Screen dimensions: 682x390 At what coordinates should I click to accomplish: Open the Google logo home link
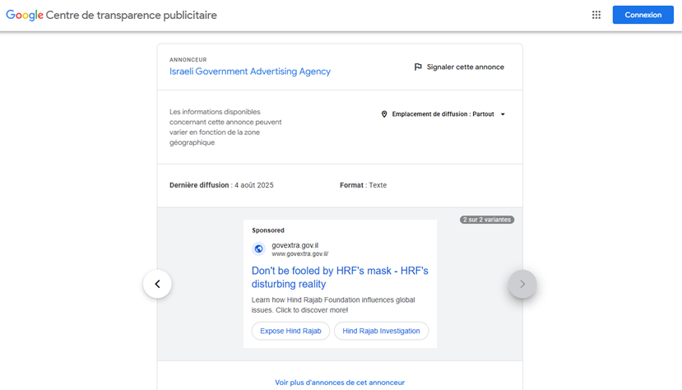pos(25,15)
